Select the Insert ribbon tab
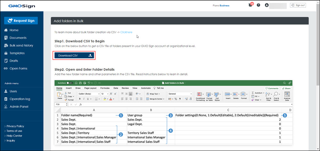The height and width of the screenshot is (151, 320). point(68,88)
